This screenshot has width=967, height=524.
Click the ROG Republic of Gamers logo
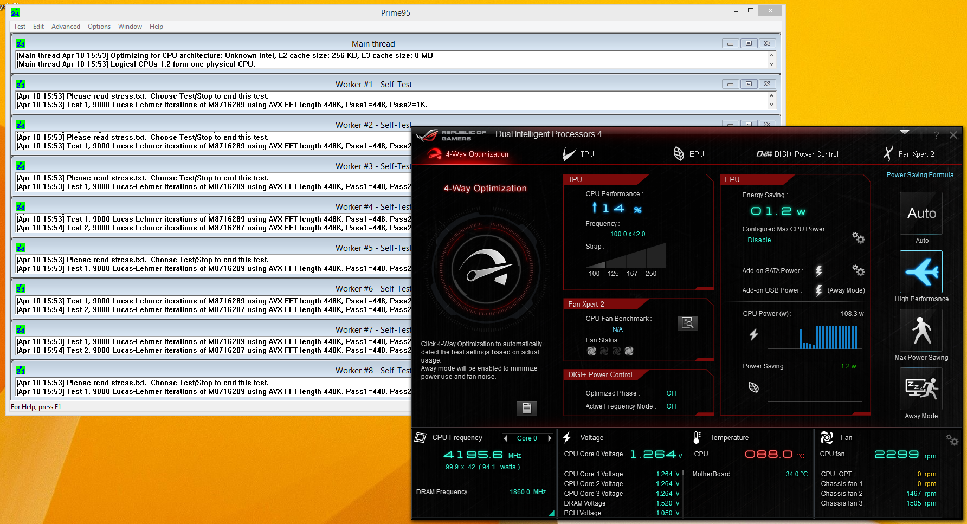451,135
